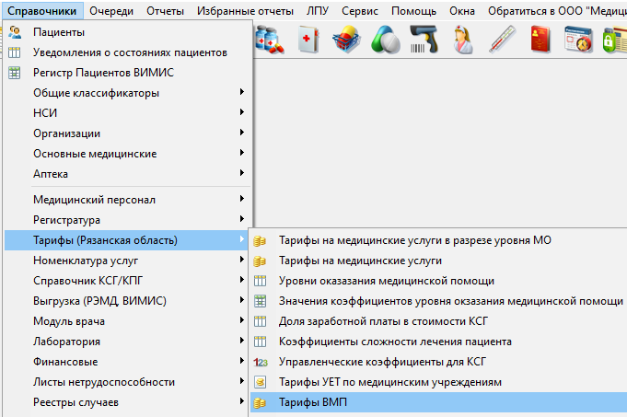Click table icon beside Коэффициенты сложности лечения
Screen dimensions: 627x417
[260, 342]
